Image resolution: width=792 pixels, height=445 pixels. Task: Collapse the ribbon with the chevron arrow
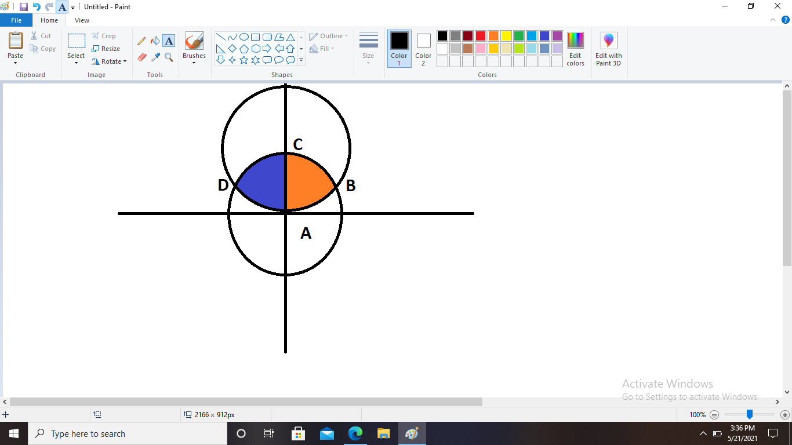pos(772,20)
